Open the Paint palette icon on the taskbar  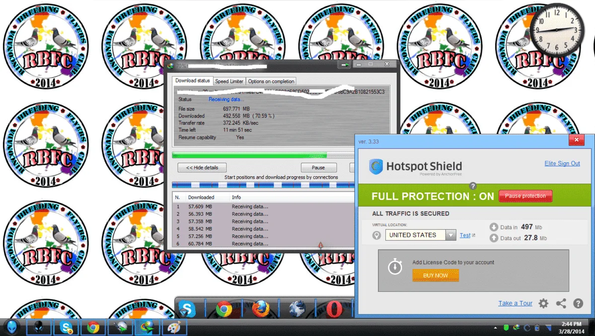click(174, 327)
